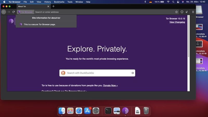
Task: Open the Apple menu
Action: pos(4,2)
